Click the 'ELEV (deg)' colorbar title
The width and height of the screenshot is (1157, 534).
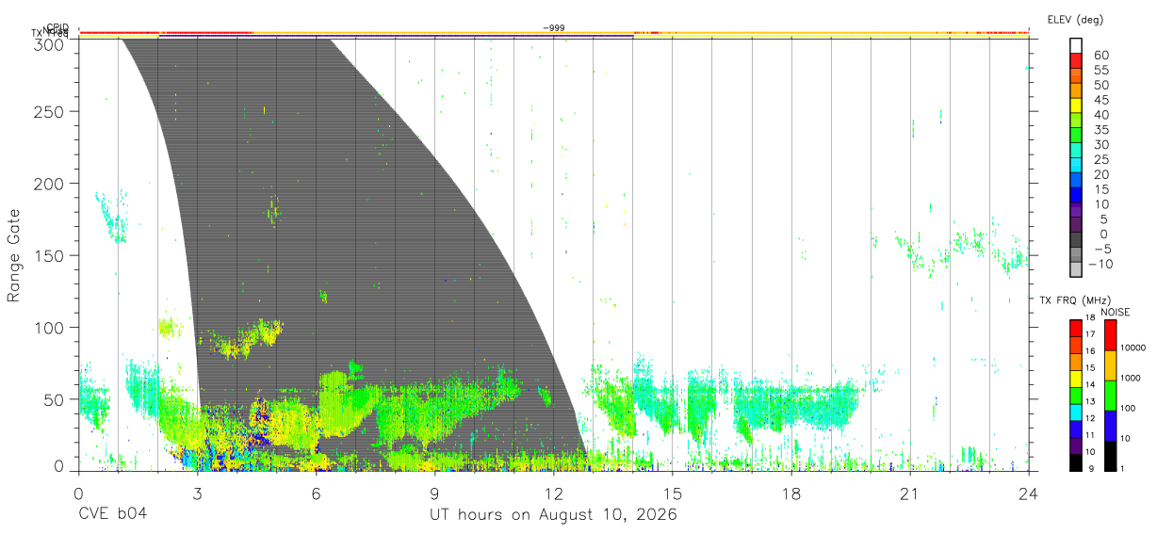pos(1075,19)
